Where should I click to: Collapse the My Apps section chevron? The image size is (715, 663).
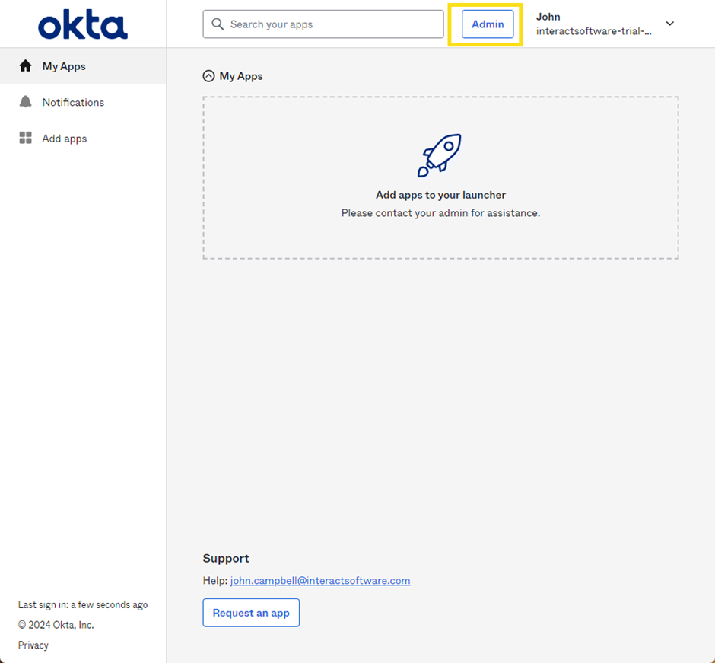click(209, 76)
